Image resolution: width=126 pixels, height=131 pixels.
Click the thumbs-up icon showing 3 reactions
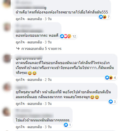[111, 102]
